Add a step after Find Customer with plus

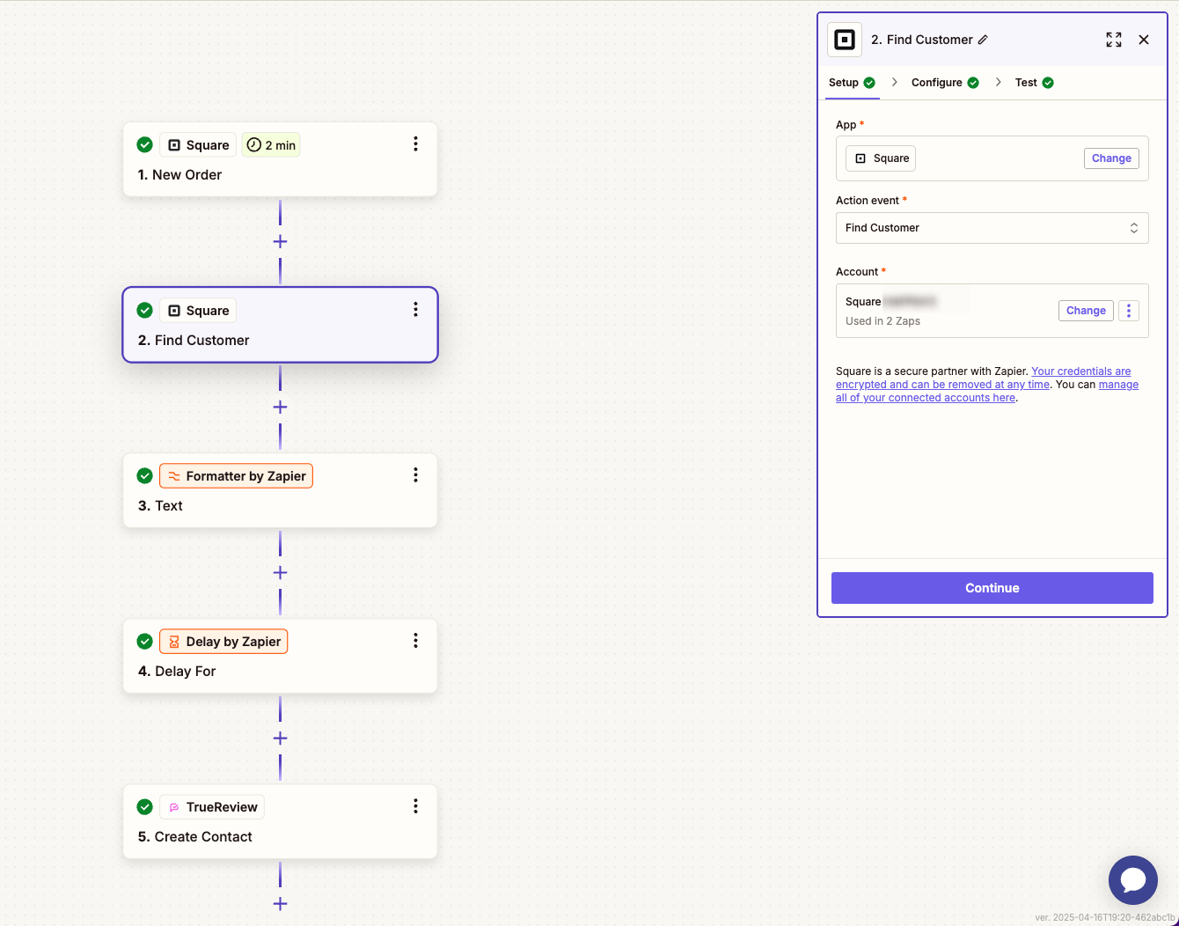pyautogui.click(x=280, y=407)
